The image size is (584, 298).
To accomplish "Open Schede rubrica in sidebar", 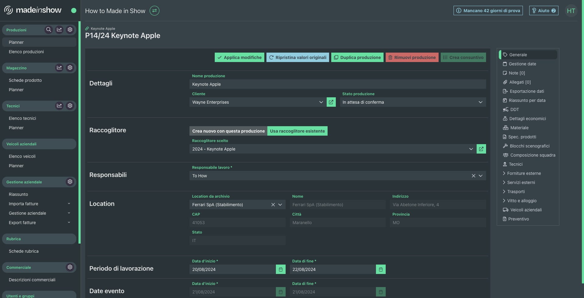I will (x=40, y=251).
